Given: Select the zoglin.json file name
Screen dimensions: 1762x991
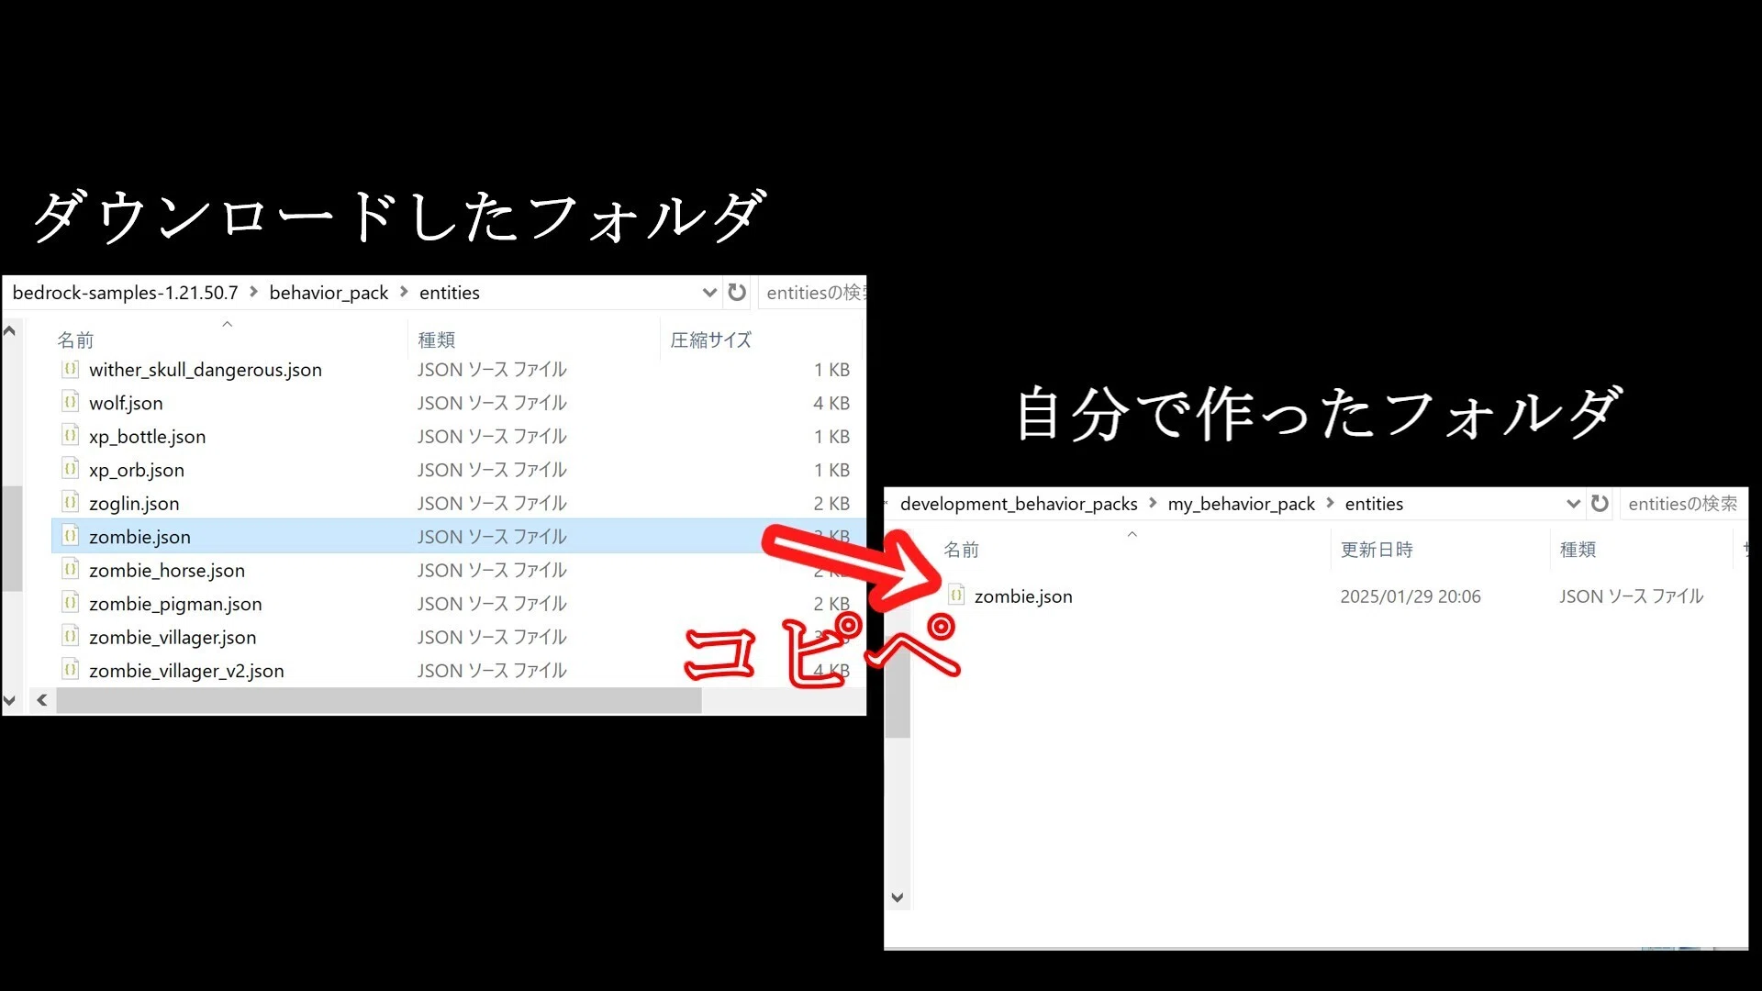Looking at the screenshot, I should 134,504.
